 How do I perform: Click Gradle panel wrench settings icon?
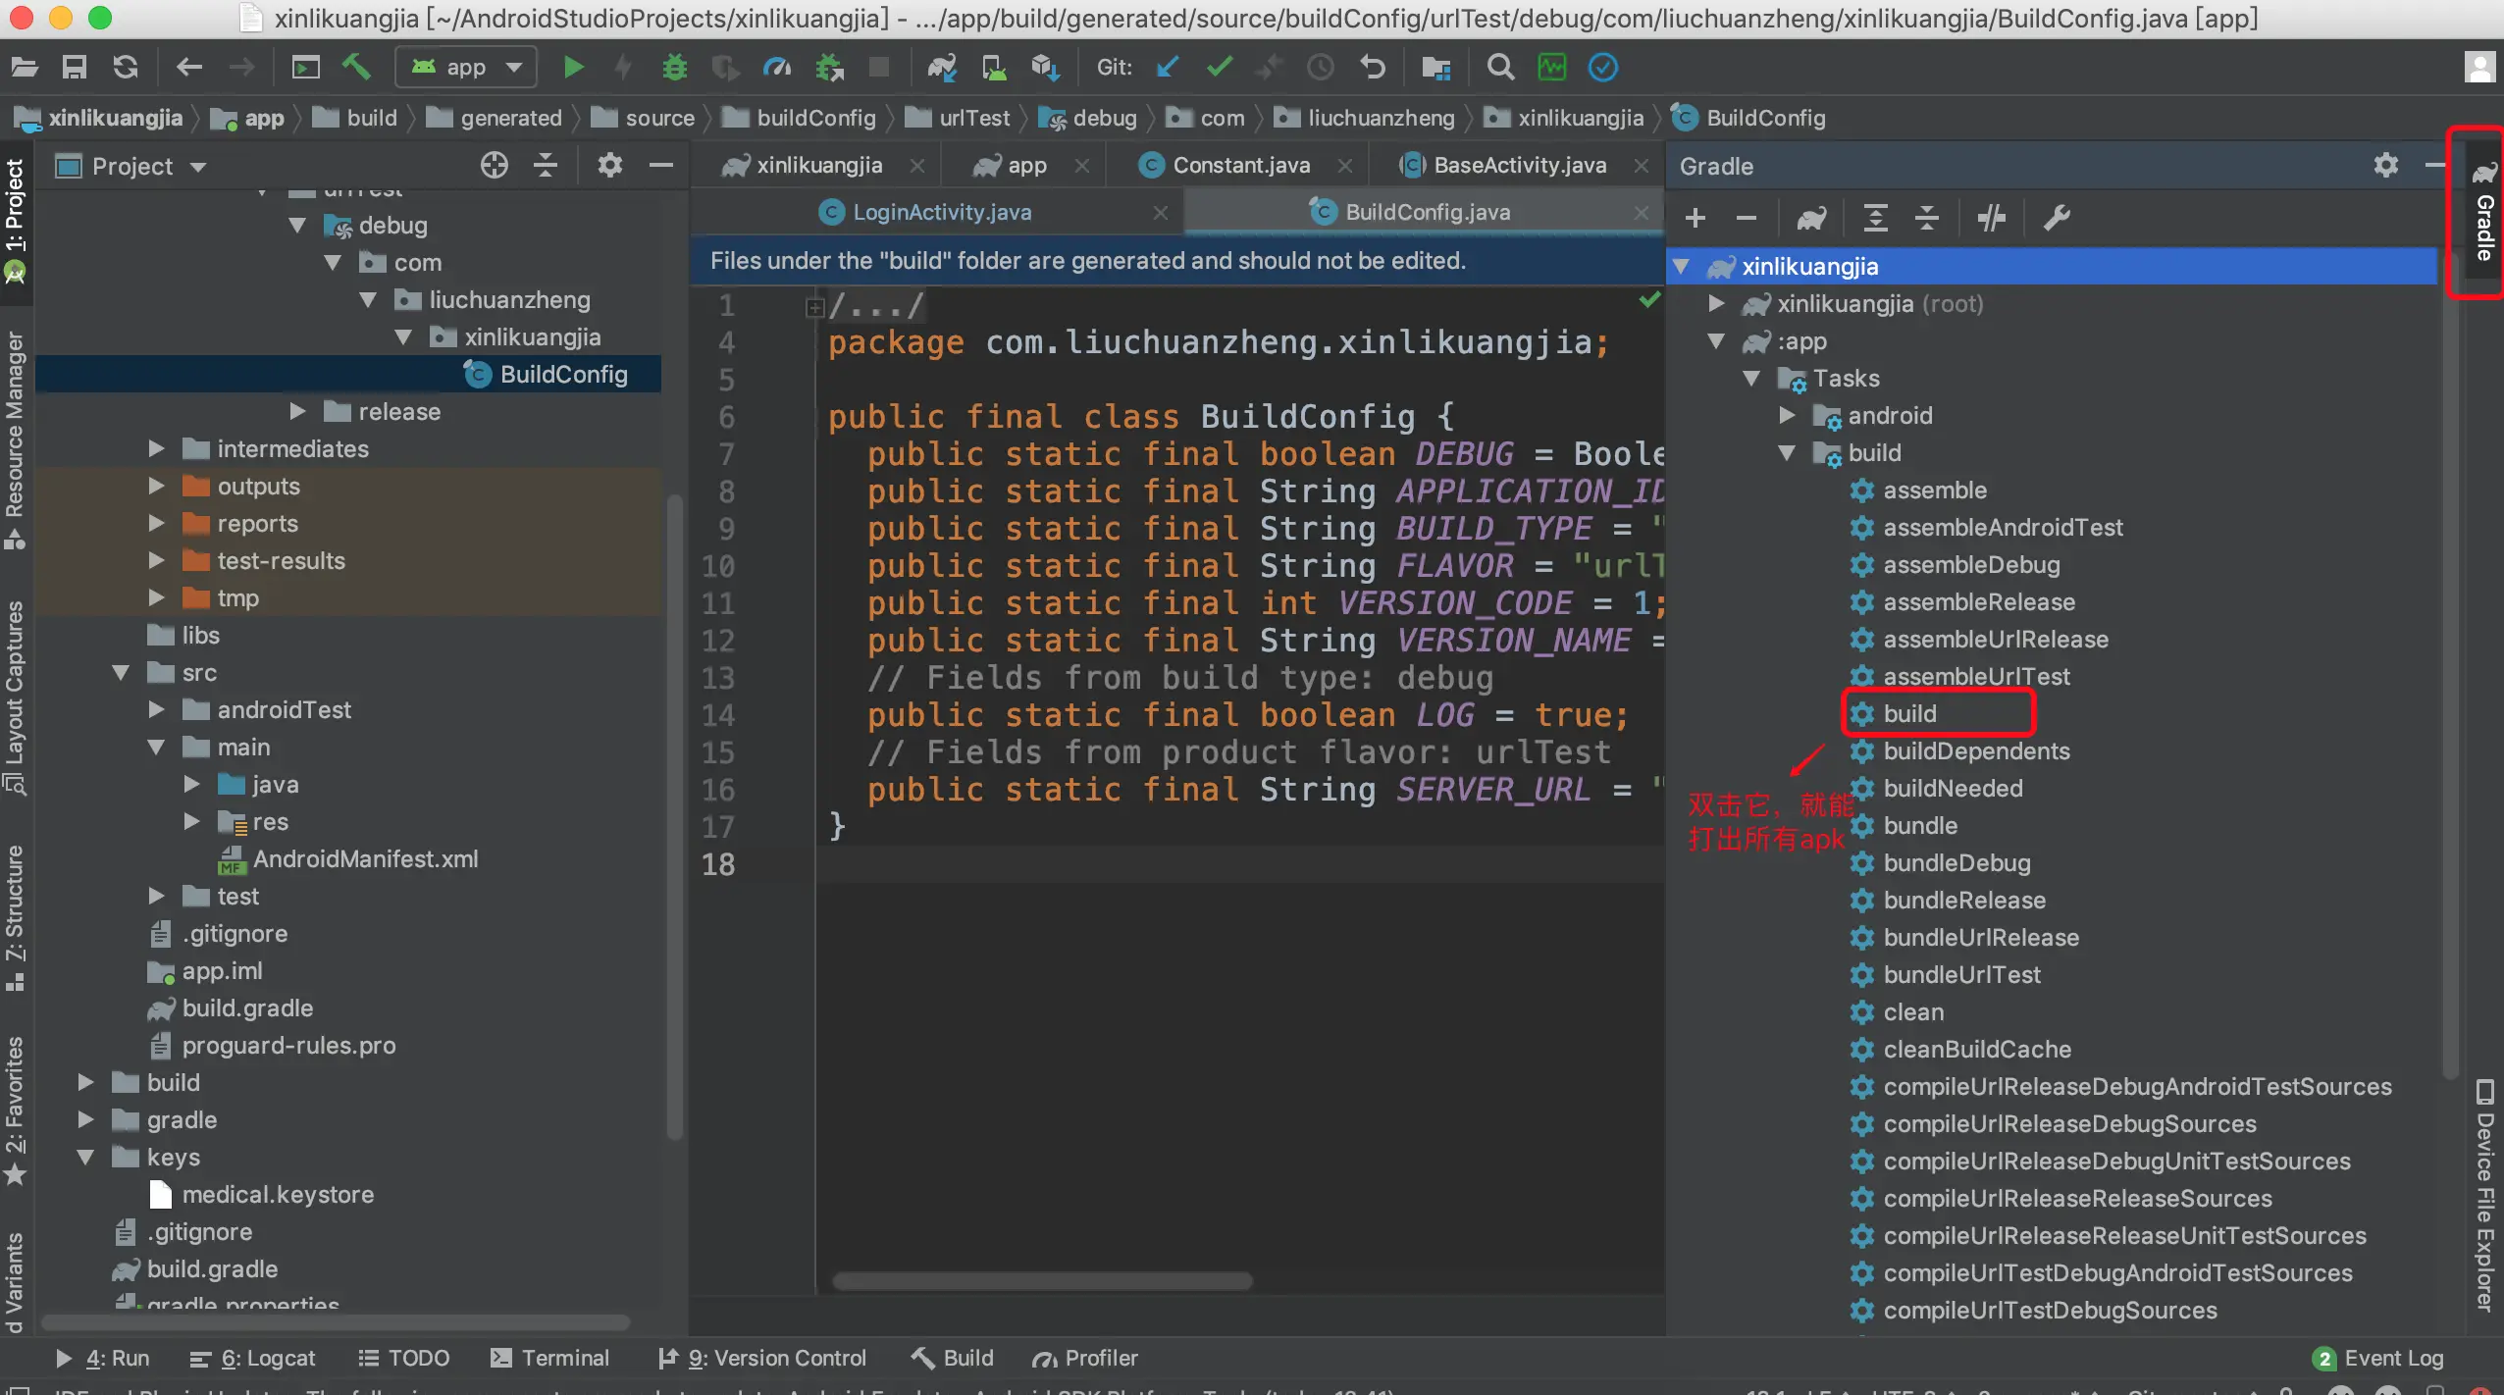tap(2056, 218)
